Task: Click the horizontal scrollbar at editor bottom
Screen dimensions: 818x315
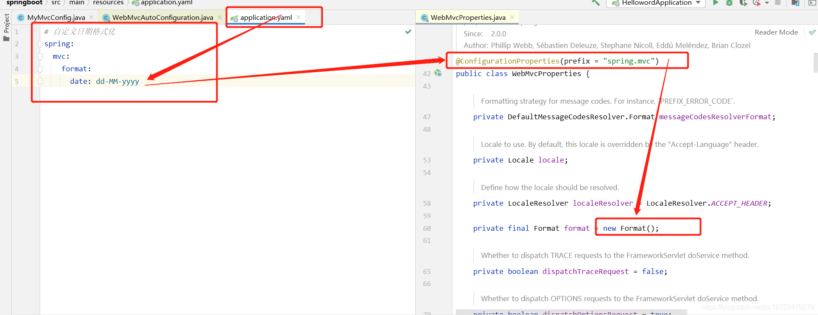Action: pos(571,312)
